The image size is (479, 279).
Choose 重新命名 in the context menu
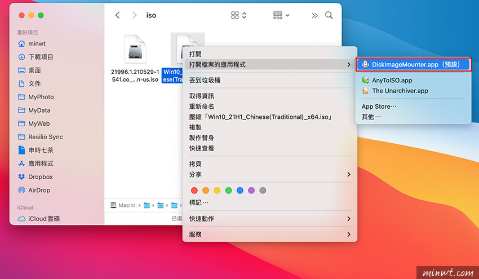270,107
